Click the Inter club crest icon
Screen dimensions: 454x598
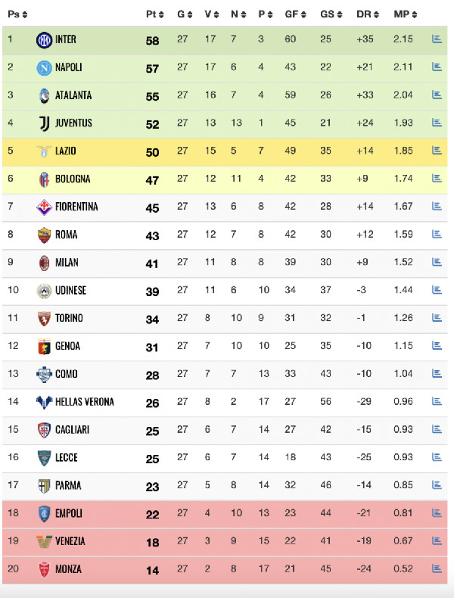pos(44,39)
